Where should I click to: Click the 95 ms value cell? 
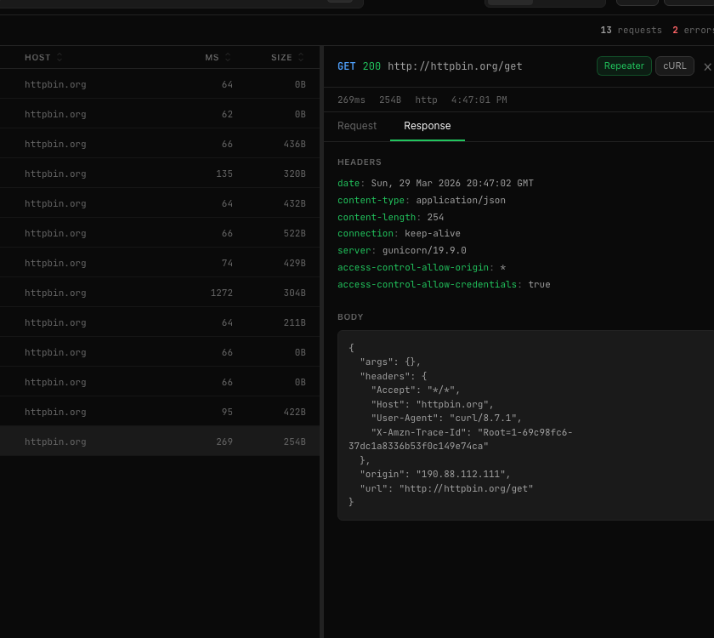coord(227,412)
